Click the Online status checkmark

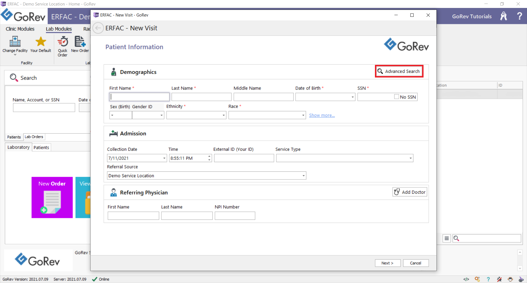(x=95, y=279)
